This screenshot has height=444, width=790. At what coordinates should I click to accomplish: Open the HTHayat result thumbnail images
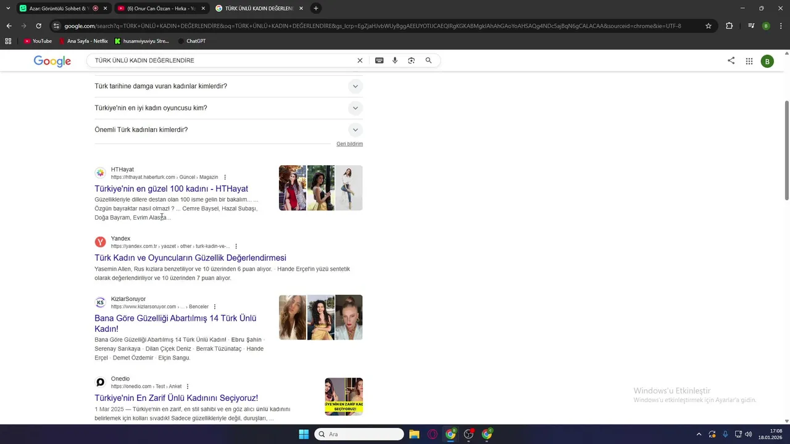[321, 188]
